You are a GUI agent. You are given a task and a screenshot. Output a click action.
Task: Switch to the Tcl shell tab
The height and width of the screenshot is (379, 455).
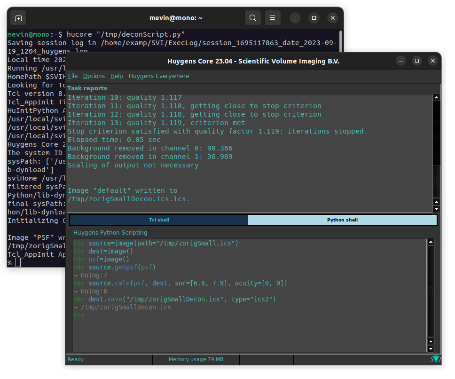[159, 220]
